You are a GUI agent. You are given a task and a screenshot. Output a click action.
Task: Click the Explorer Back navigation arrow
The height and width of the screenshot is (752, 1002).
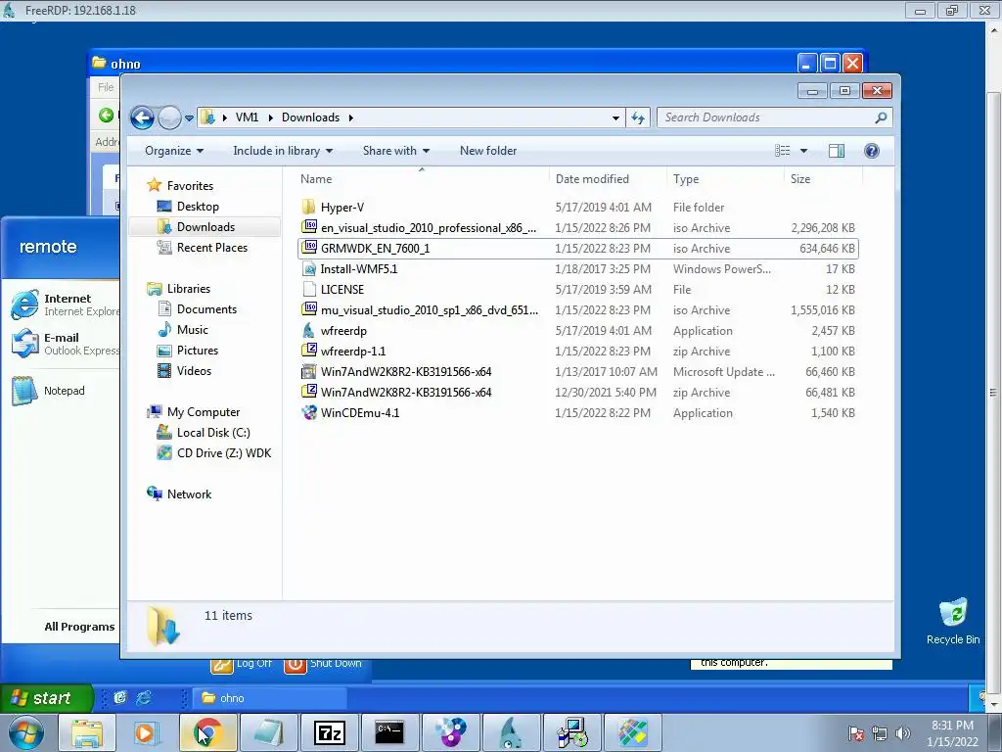click(142, 117)
